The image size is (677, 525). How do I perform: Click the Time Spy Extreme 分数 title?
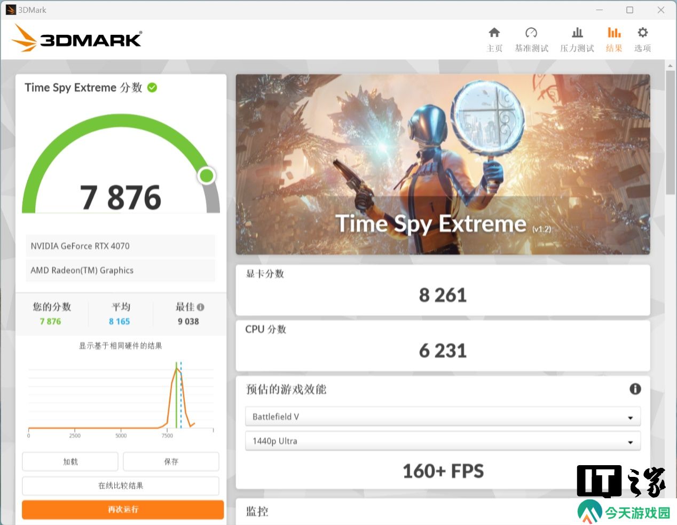(83, 88)
